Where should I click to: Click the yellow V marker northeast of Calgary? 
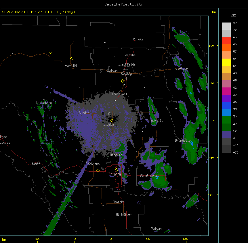coord(123,169)
